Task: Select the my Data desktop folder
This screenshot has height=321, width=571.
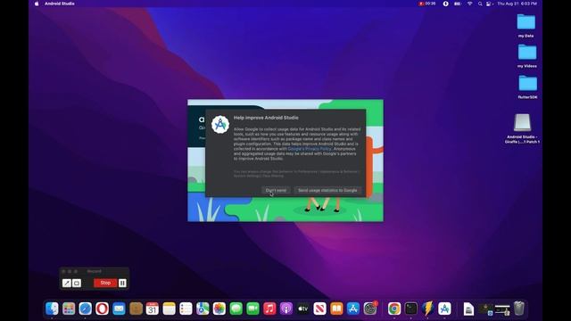Action: [x=525, y=26]
